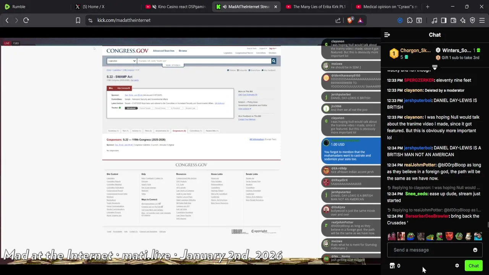The height and width of the screenshot is (275, 489).
Task: Insert the second red-haired girl emote
Action: click(x=401, y=236)
